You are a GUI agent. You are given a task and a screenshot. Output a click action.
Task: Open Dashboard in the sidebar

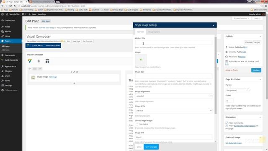click(x=10, y=21)
